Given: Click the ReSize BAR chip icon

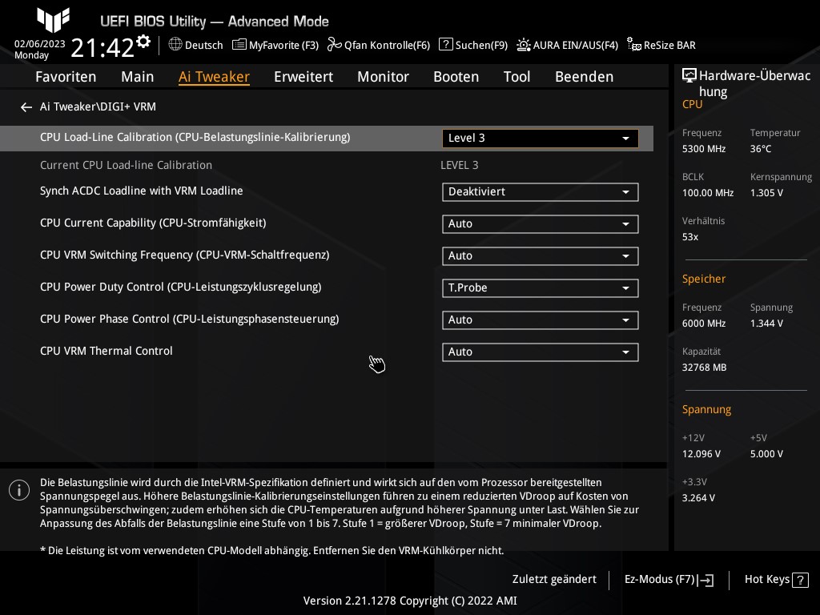Looking at the screenshot, I should pyautogui.click(x=634, y=45).
